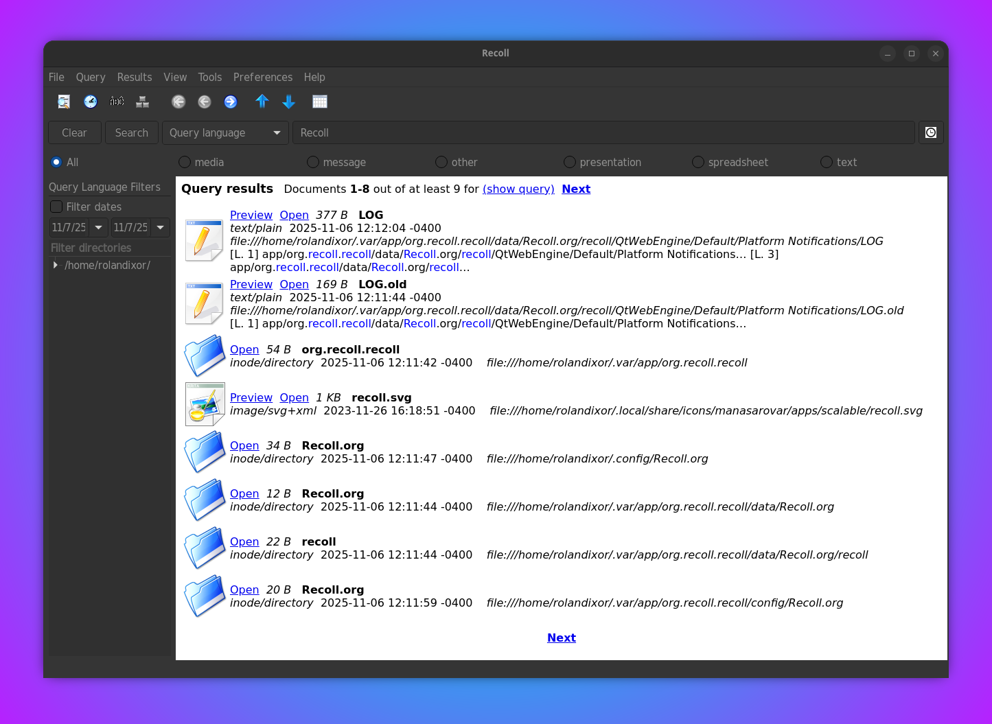Expand the /home/rolandixor/ directory tree
This screenshot has width=992, height=724.
pyautogui.click(x=56, y=265)
